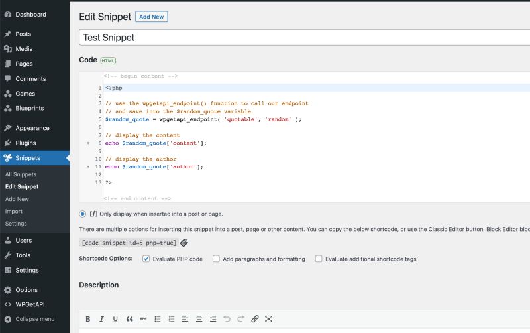Click the Collapse menu arrow icon
Screen dimensions: 530x333
[8, 319]
